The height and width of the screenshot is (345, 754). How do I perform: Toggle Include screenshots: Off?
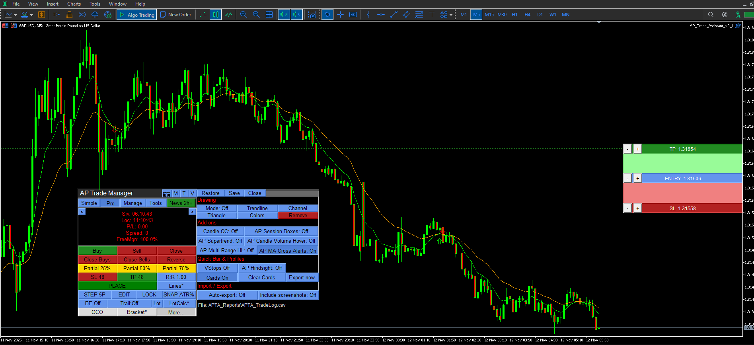(288, 295)
